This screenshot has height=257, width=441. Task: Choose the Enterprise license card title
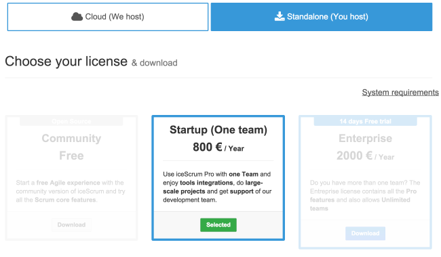click(x=365, y=138)
